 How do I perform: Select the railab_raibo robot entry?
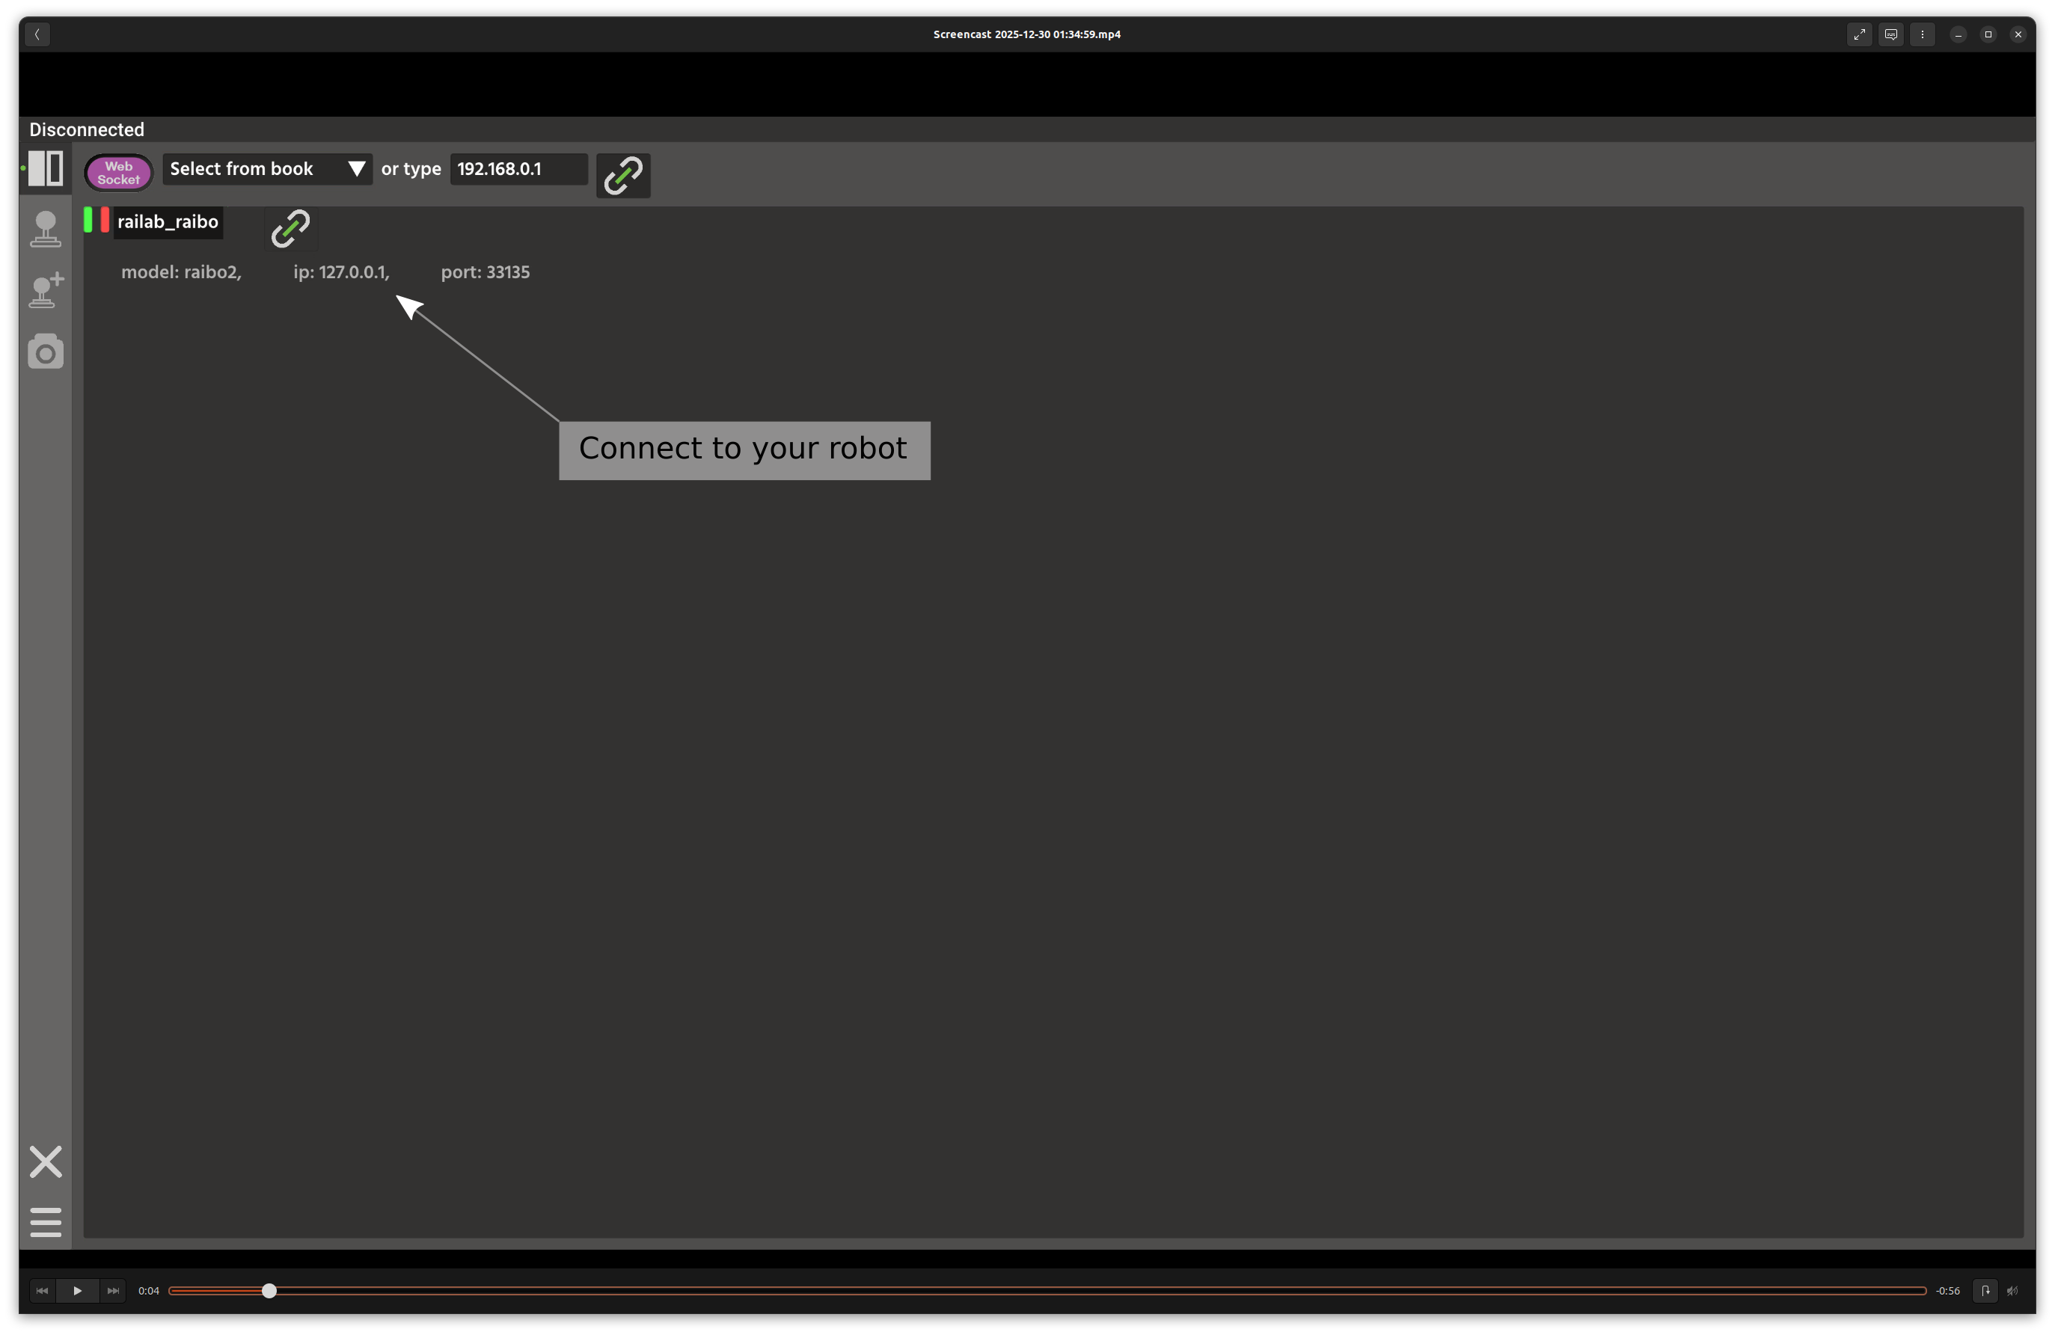(x=168, y=222)
